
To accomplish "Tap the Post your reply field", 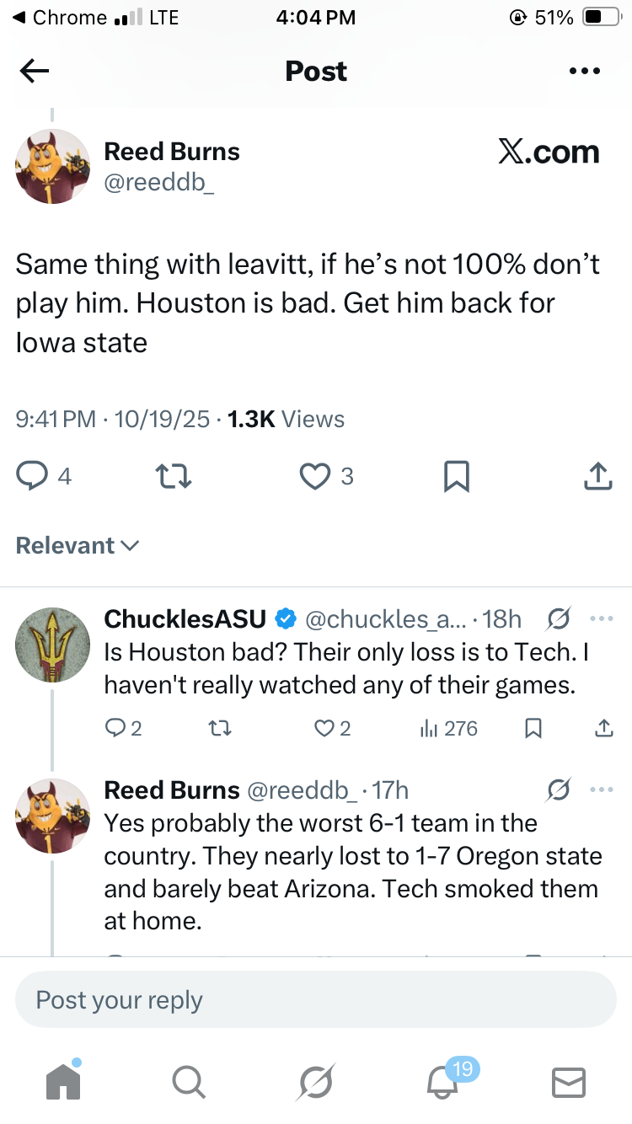I will (x=315, y=1000).
